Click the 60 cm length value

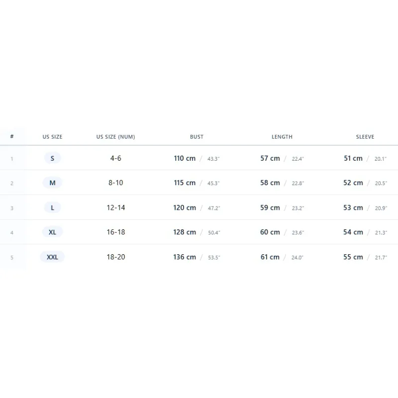click(270, 232)
